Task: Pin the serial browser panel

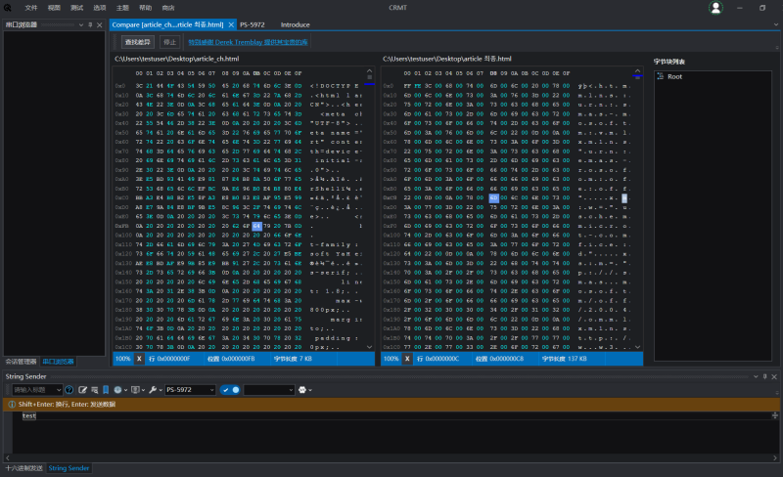Action: [90, 24]
